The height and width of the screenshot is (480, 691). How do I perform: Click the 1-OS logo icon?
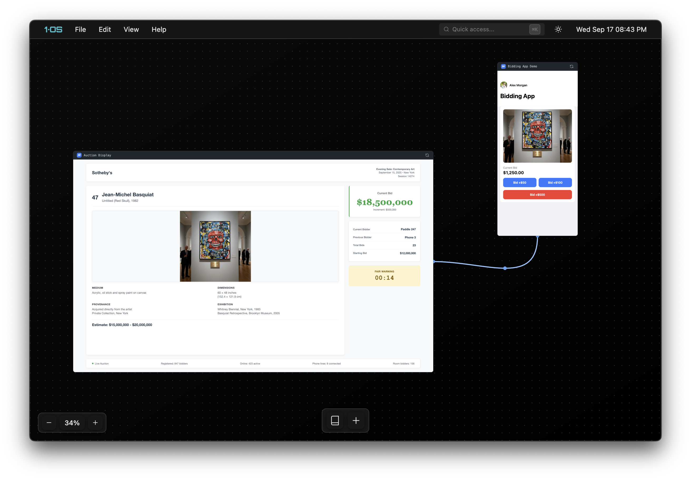pyautogui.click(x=53, y=29)
